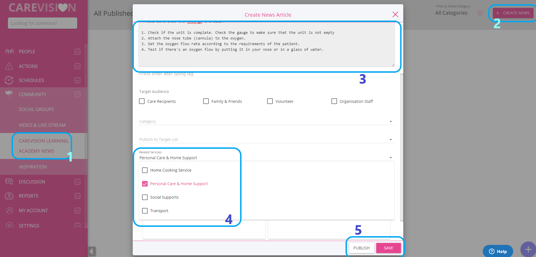Click the Community hearts icon
Image resolution: width=536 pixels, height=257 pixels.
pos(9,94)
